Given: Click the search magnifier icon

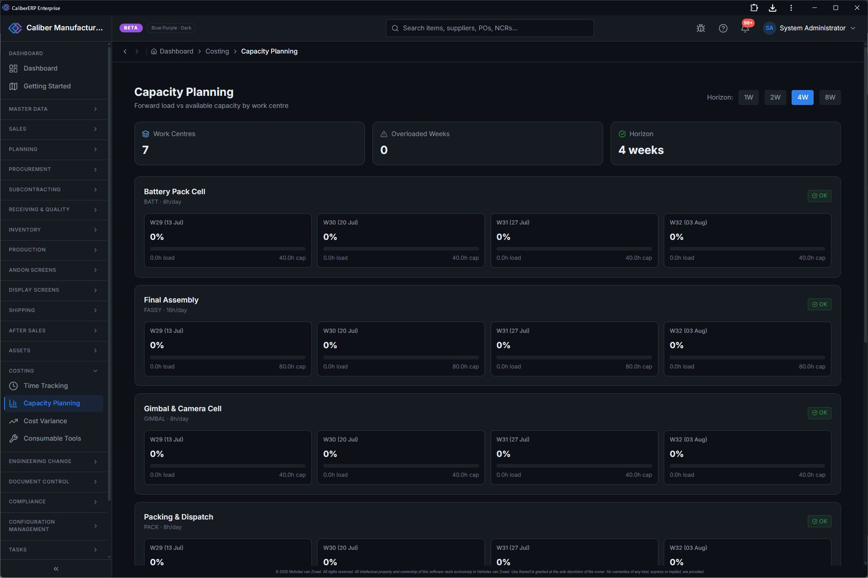Looking at the screenshot, I should coord(395,28).
